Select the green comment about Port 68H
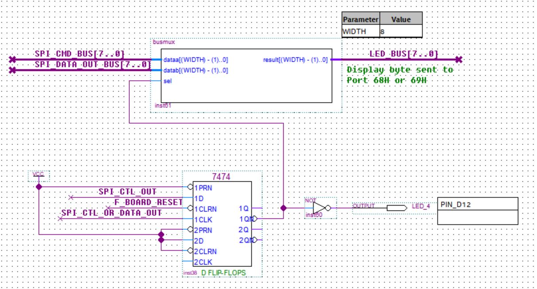 [400, 75]
